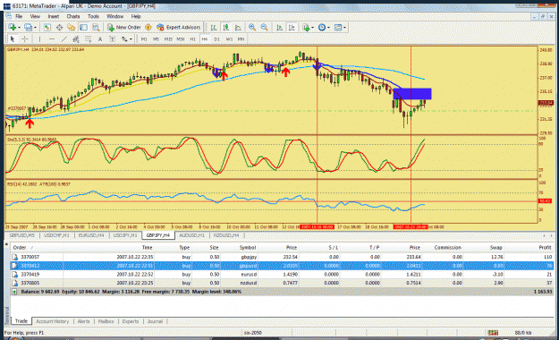Viewport: 559px width, 340px height.
Task: Open the New Chart toolbar icon
Action: click(x=13, y=27)
